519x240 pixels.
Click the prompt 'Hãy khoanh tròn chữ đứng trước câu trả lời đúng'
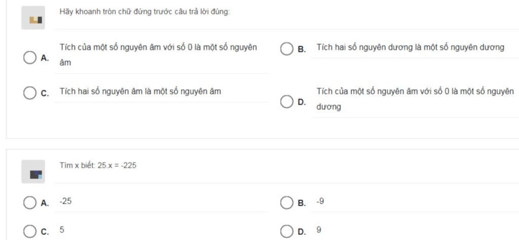coord(144,12)
